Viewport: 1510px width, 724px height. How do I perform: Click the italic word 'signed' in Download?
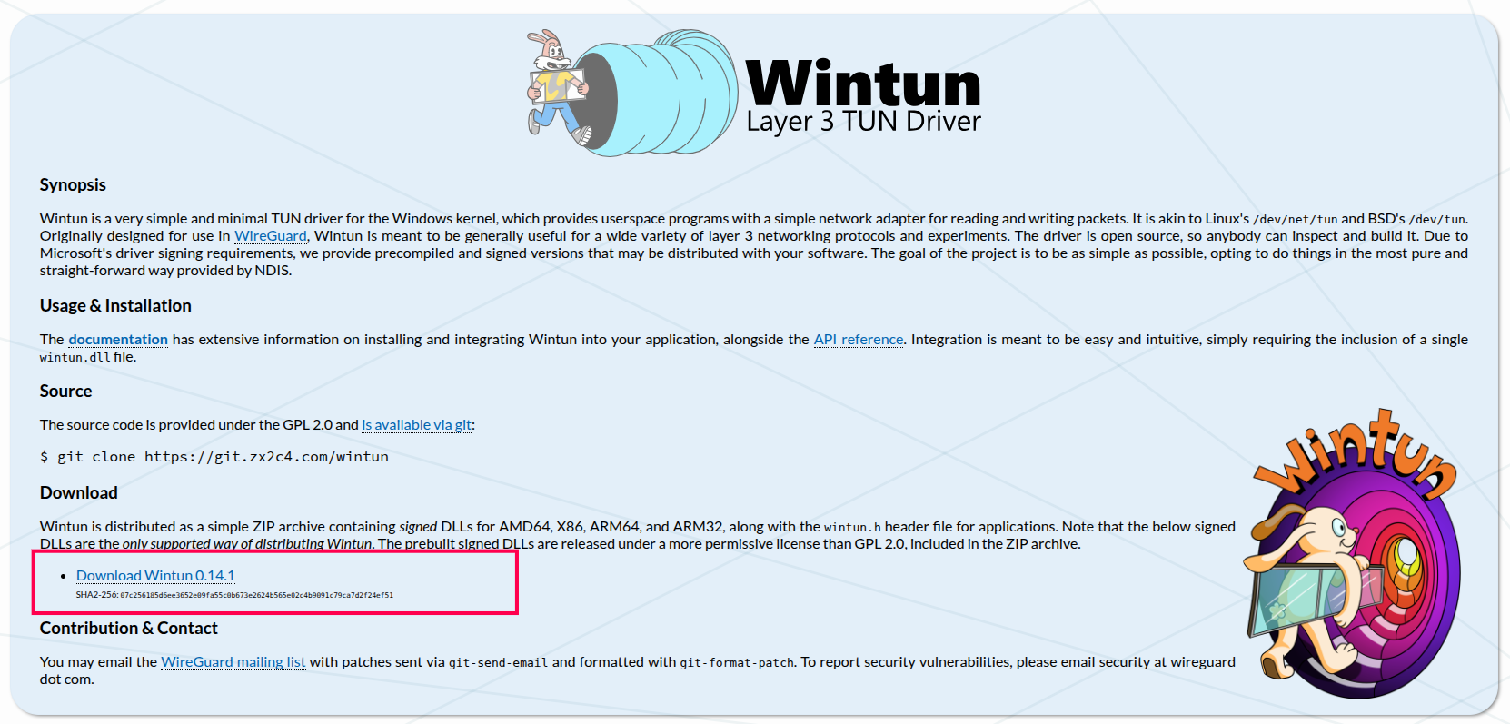(418, 527)
